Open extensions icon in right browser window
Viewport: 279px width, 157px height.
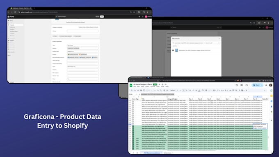259,23
